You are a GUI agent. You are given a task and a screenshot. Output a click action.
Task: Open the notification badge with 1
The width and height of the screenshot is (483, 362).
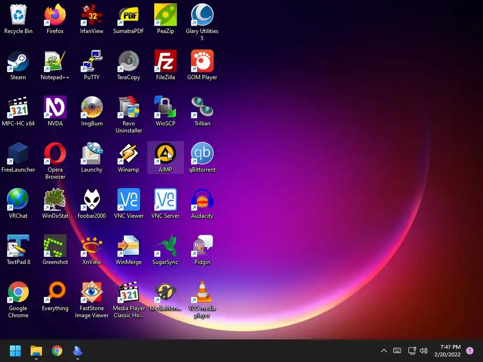click(470, 351)
